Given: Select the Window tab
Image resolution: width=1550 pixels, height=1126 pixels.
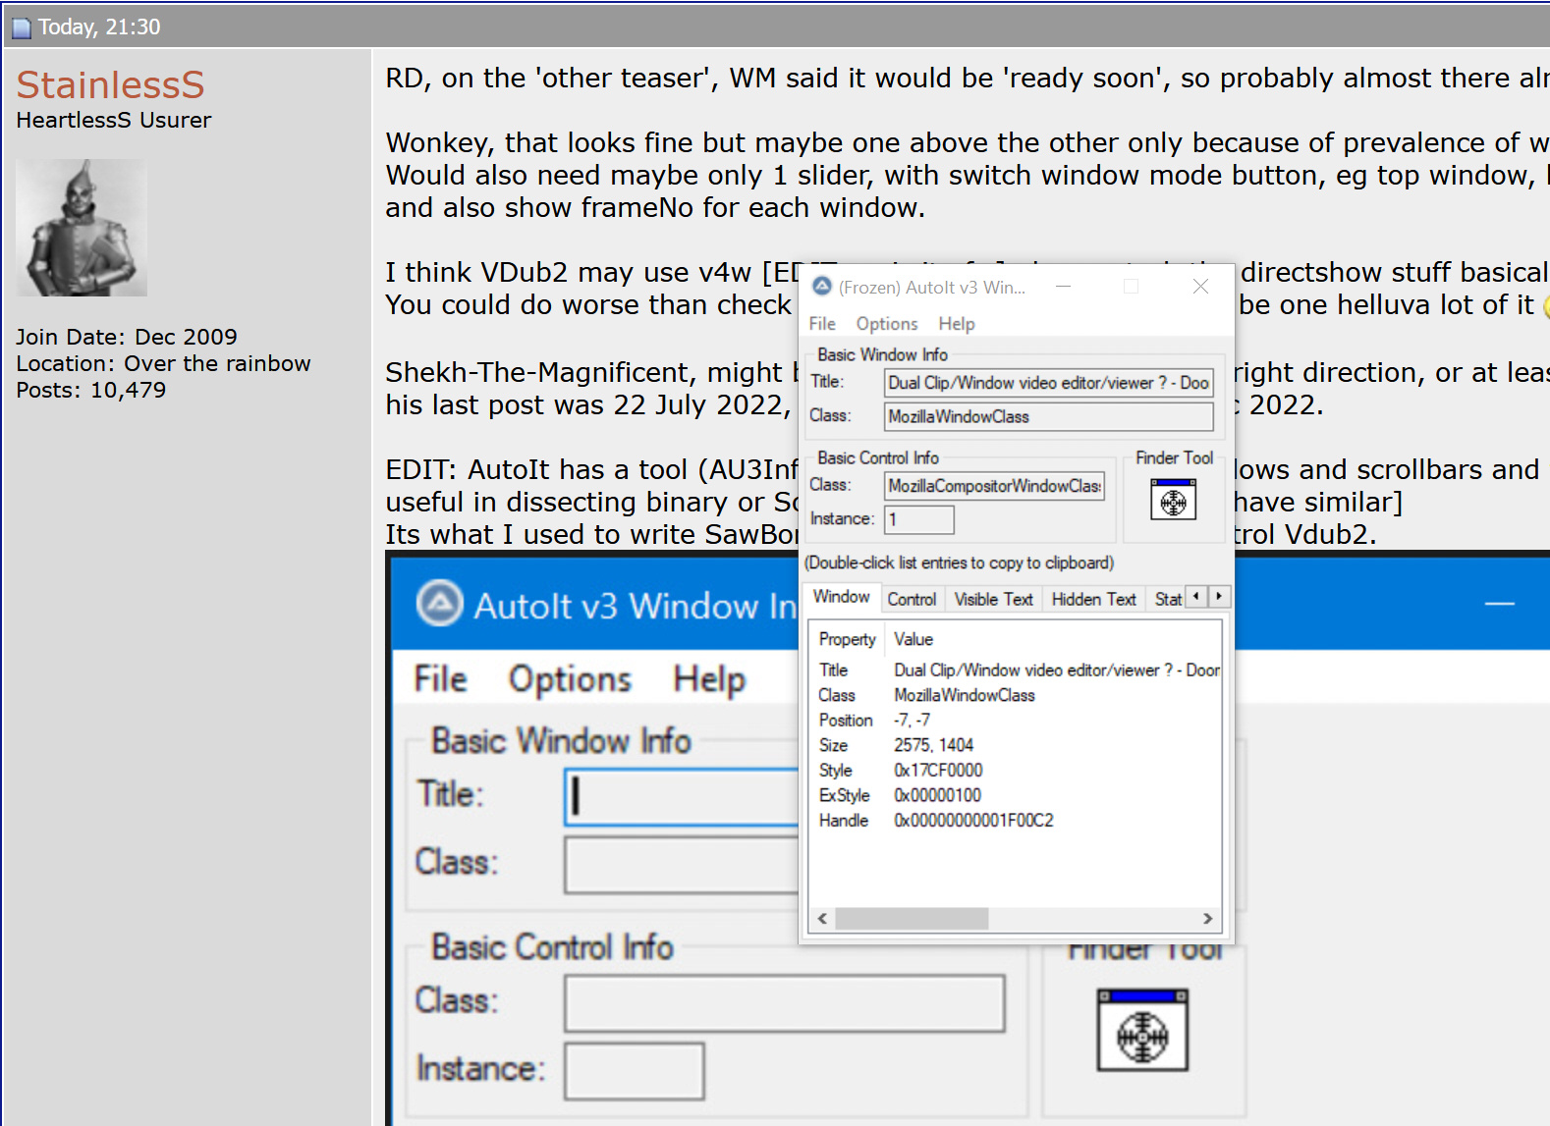Looking at the screenshot, I should (841, 597).
